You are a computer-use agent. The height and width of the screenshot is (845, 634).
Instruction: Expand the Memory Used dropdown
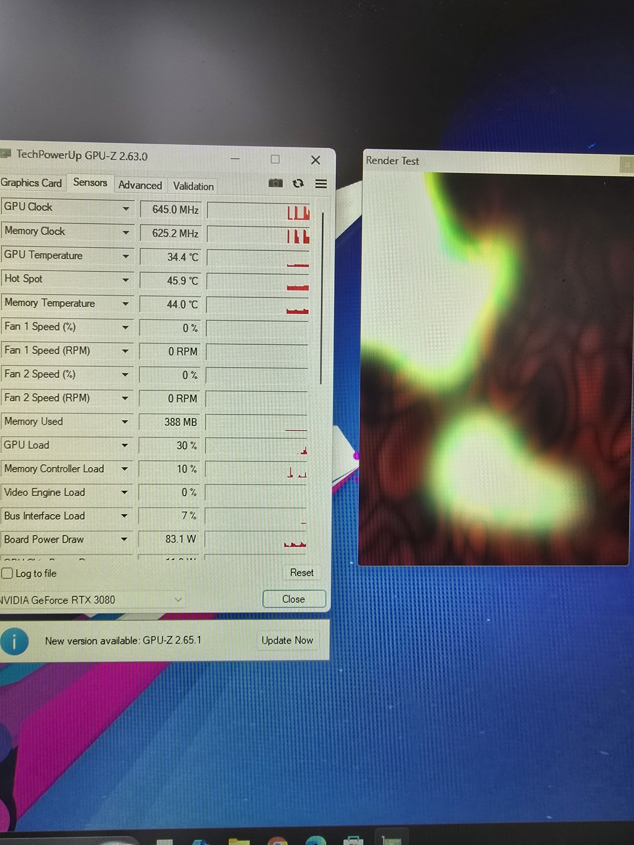(125, 422)
